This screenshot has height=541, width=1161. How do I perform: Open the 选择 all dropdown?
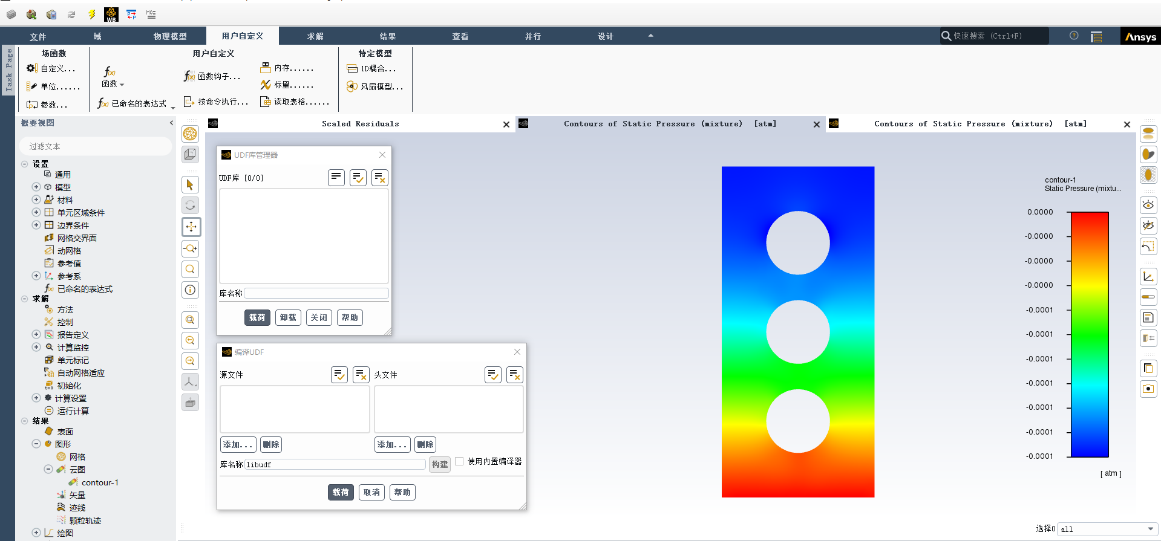(1107, 529)
